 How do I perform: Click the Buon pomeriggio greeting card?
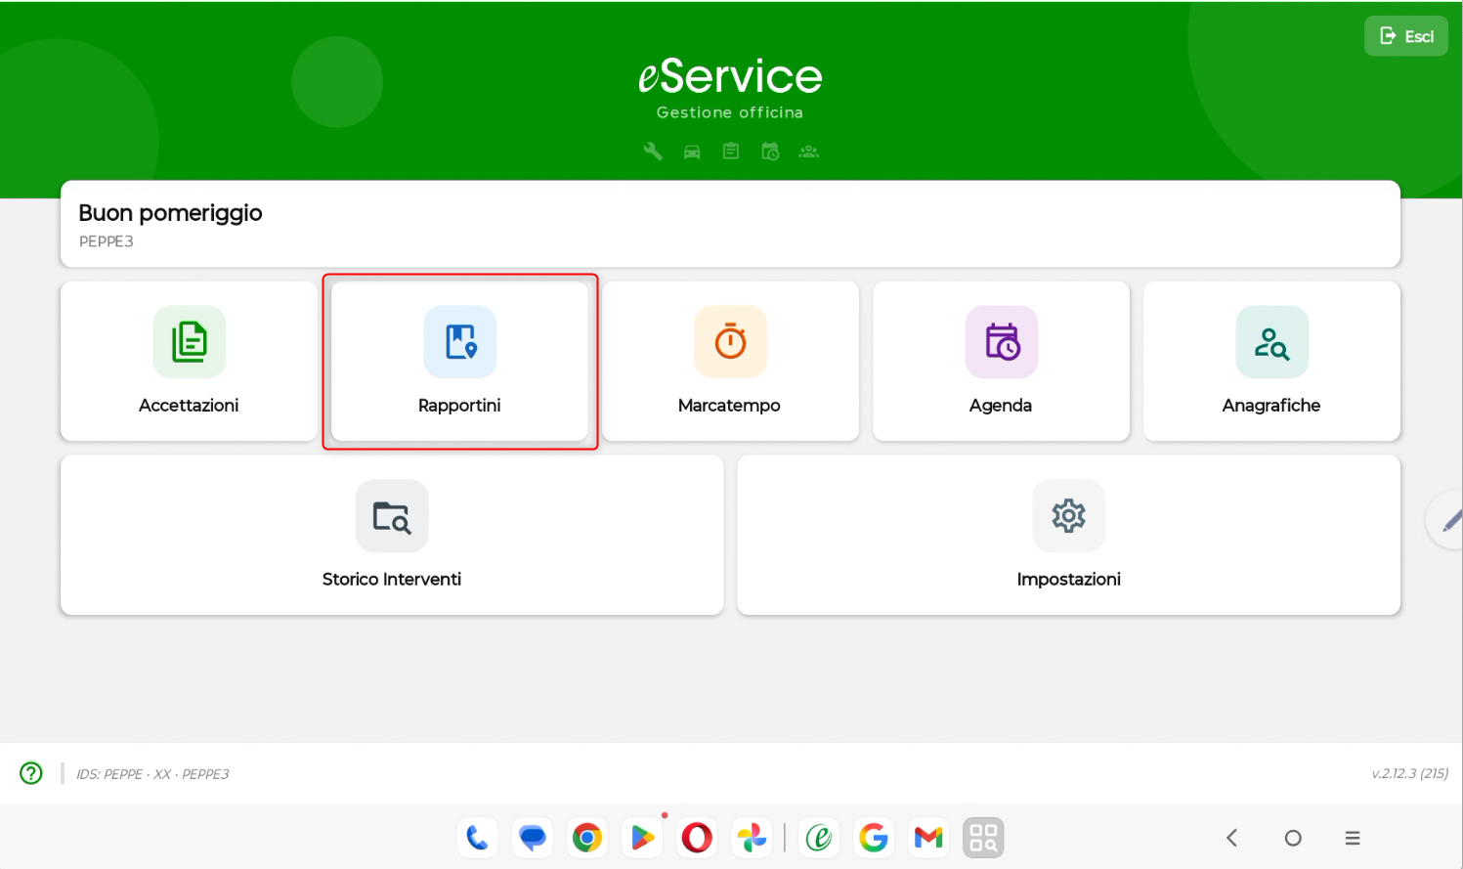[x=730, y=224]
